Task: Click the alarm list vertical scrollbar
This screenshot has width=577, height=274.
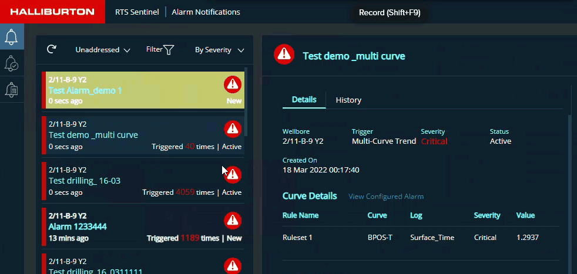Action: (246, 103)
